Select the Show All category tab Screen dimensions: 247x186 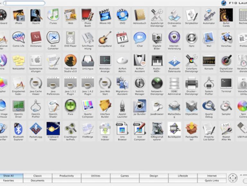point(11,176)
